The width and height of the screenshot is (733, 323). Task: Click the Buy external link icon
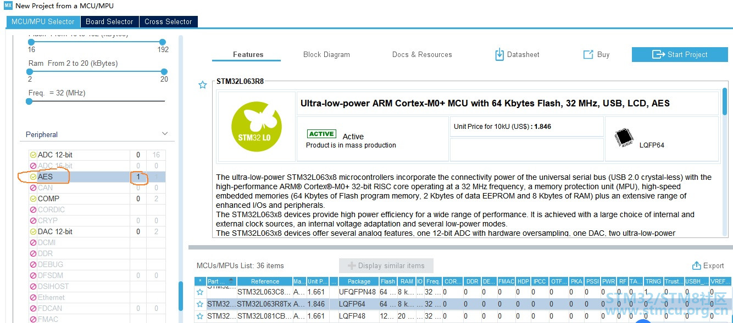pos(588,54)
